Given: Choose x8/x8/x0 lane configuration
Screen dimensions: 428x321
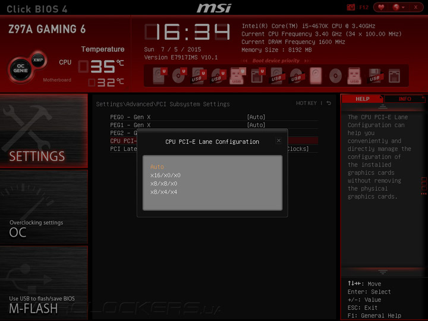Looking at the screenshot, I should [x=163, y=184].
